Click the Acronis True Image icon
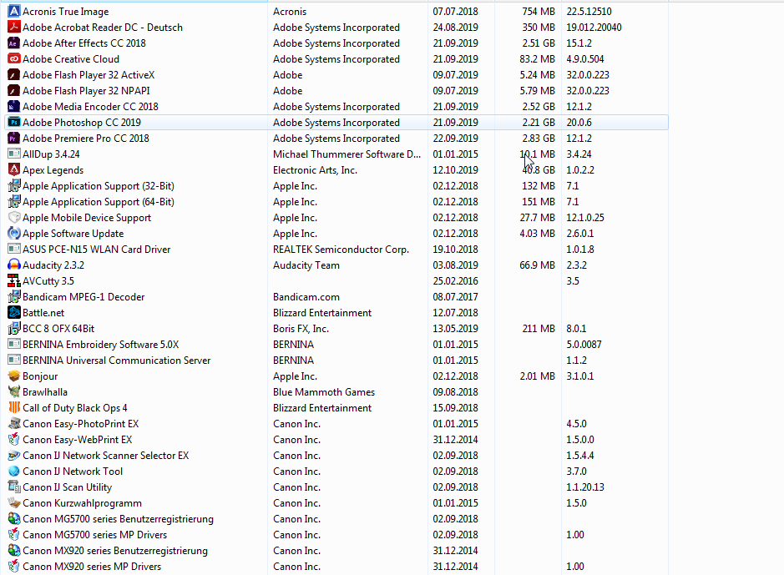The width and height of the screenshot is (784, 575). coord(14,11)
